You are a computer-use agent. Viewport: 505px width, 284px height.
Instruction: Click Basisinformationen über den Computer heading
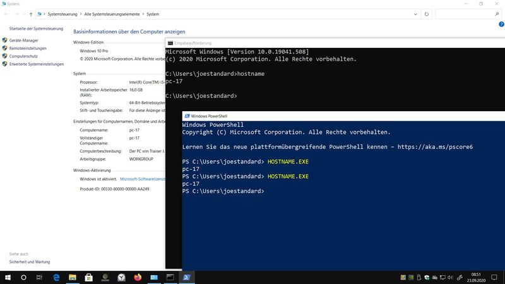(129, 32)
